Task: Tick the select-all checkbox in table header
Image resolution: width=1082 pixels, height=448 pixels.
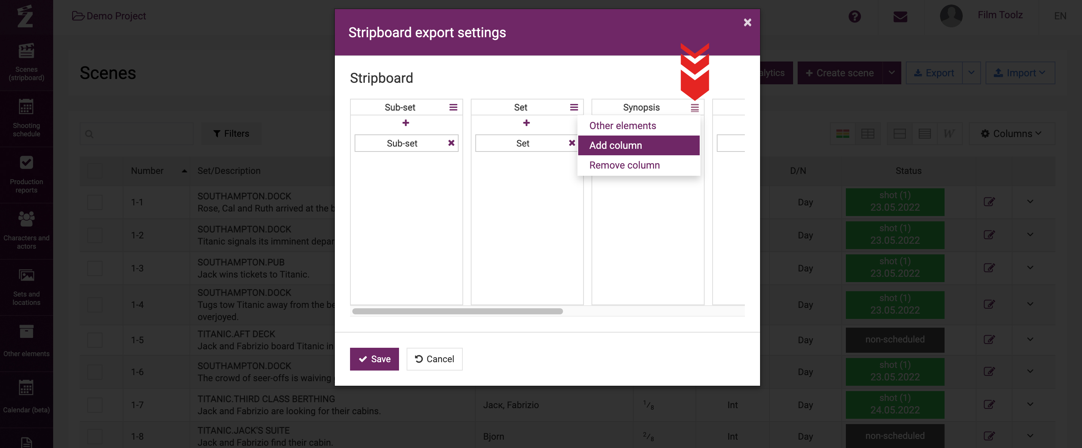Action: pos(95,171)
